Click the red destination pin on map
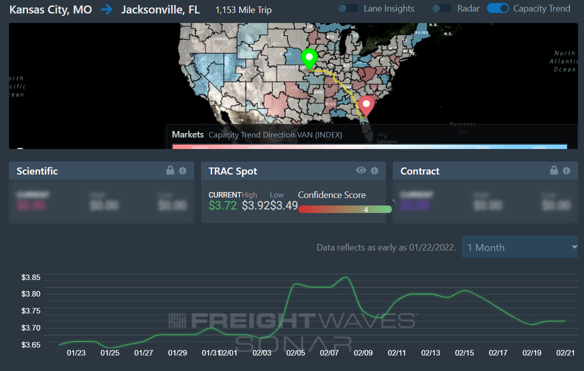This screenshot has height=371, width=584. [367, 105]
